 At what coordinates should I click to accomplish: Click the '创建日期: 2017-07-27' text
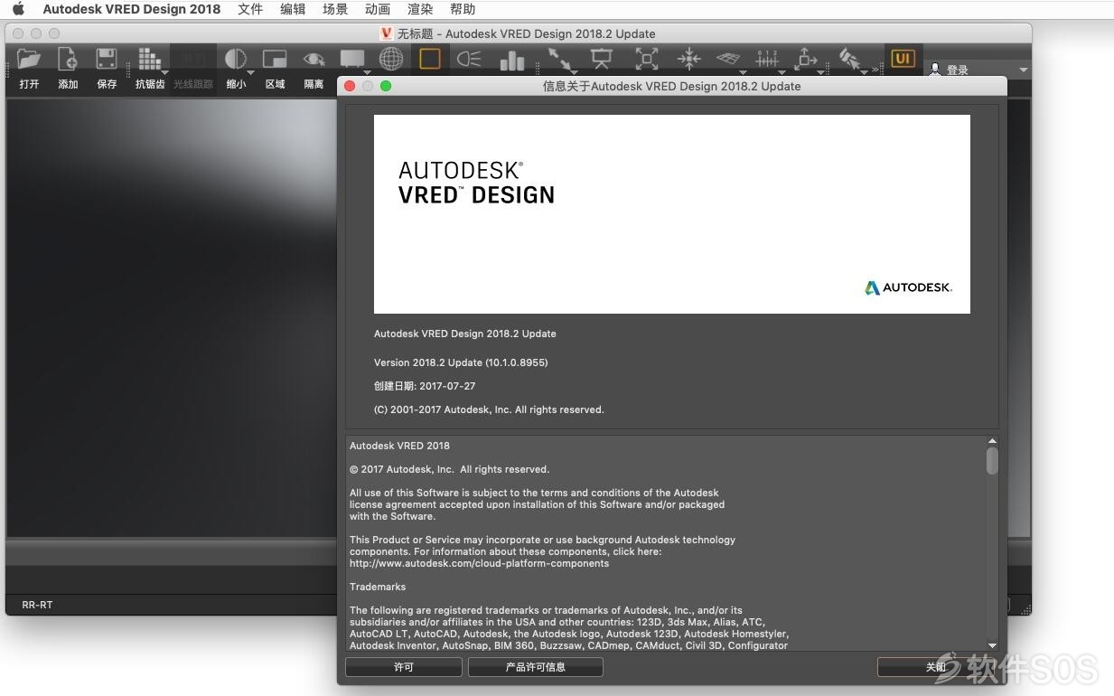coord(425,386)
